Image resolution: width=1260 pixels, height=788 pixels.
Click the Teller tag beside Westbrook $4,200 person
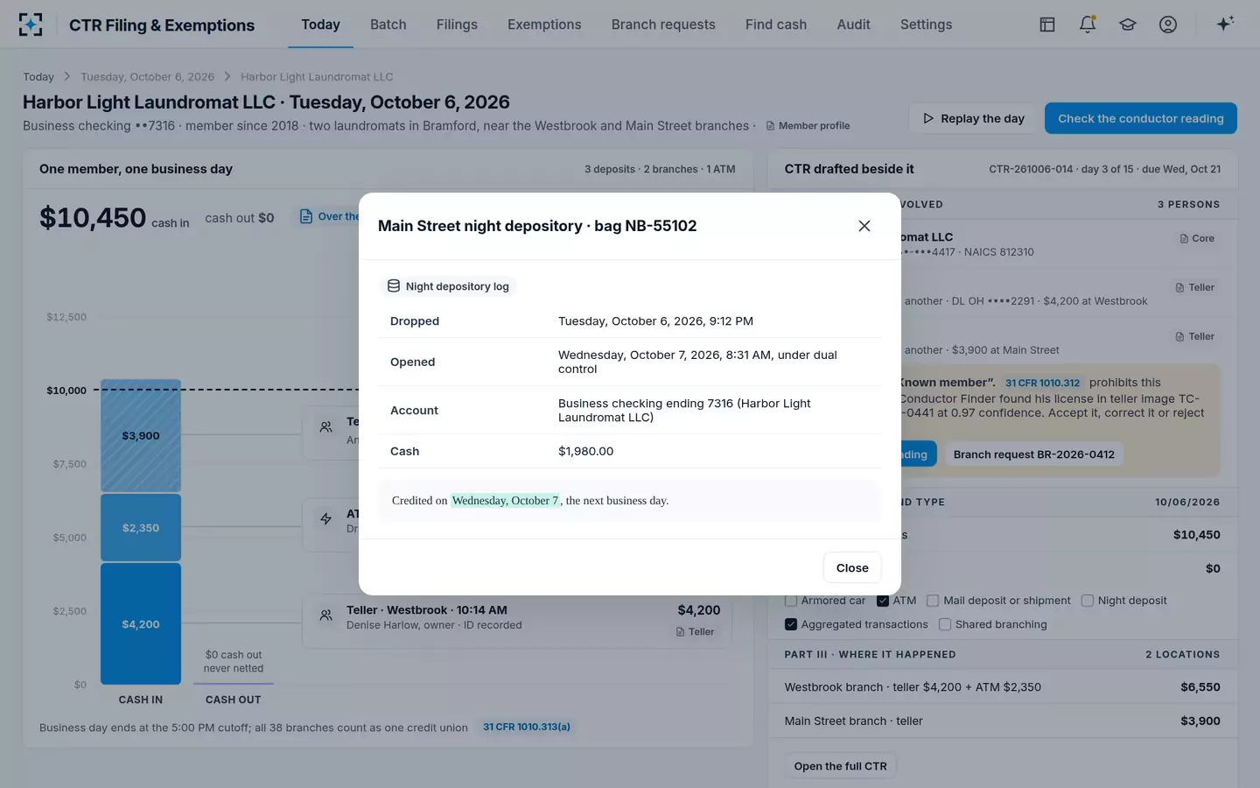[x=1195, y=287]
